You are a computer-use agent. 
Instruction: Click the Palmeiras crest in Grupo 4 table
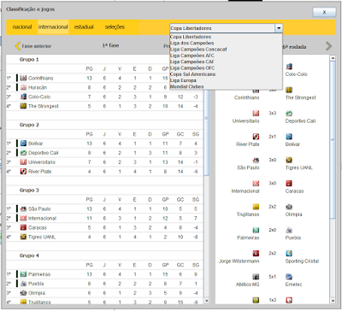pos(23,274)
